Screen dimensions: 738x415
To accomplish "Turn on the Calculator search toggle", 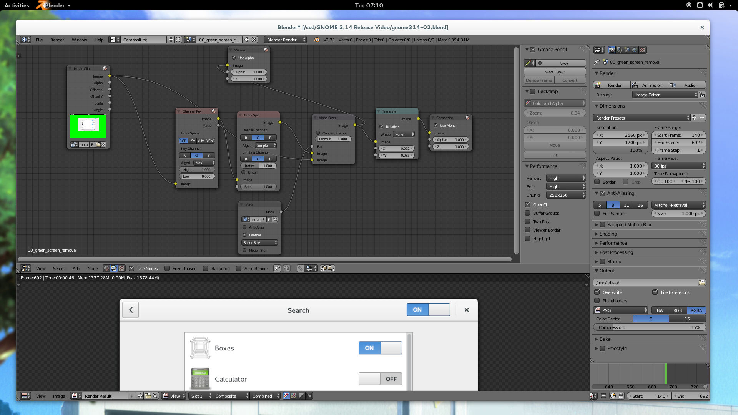I will (x=380, y=379).
